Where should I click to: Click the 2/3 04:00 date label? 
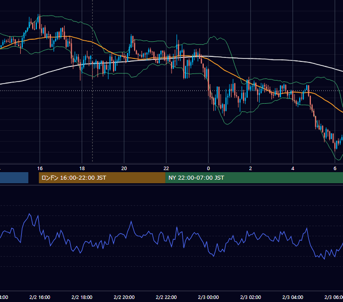pos(293,297)
